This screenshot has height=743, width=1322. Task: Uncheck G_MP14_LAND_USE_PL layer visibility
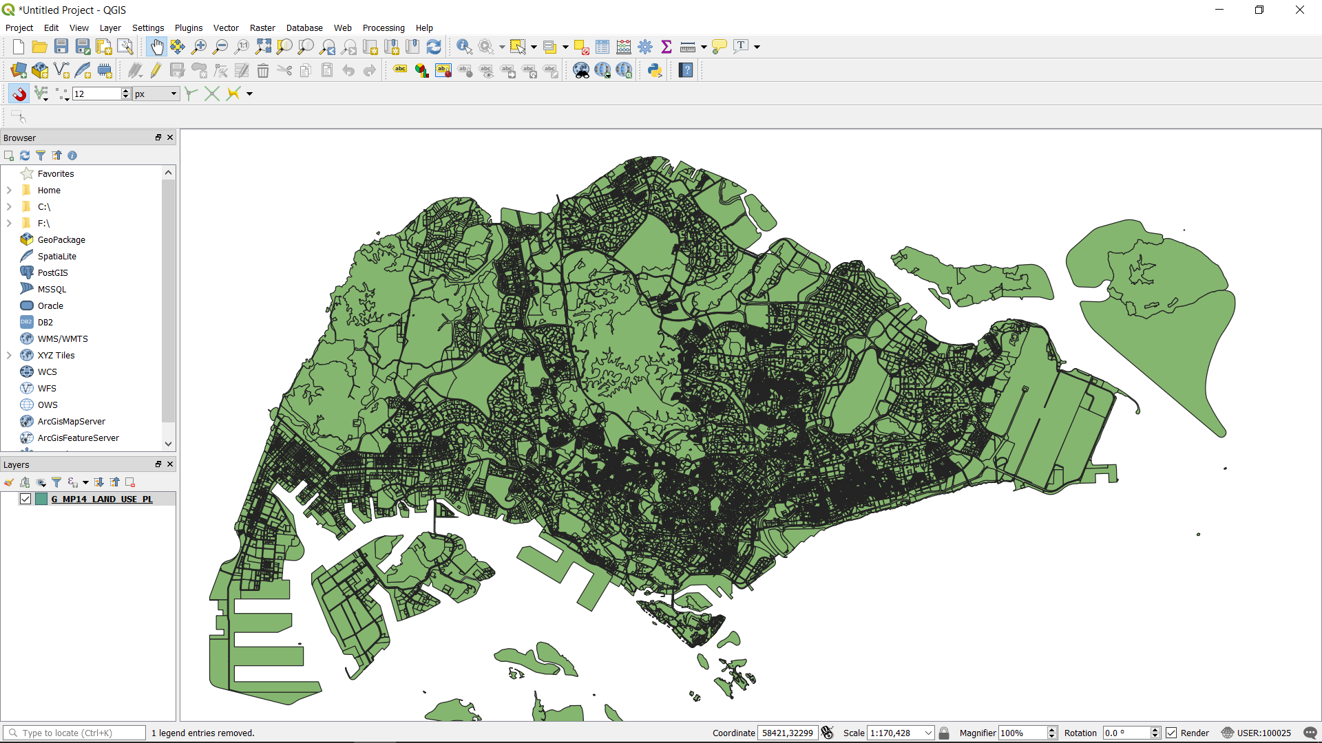pyautogui.click(x=25, y=499)
